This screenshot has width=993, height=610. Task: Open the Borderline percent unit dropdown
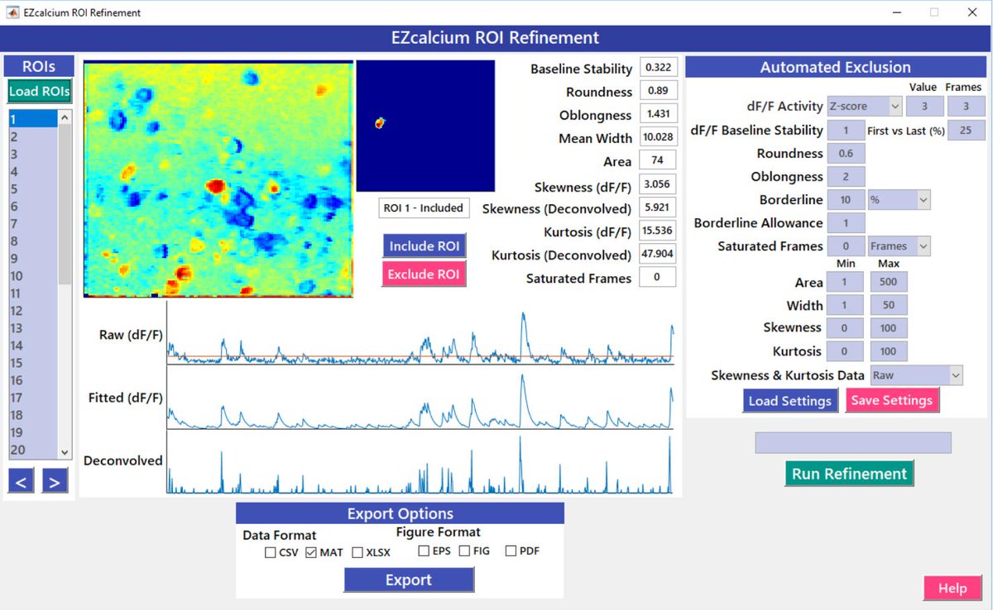899,199
